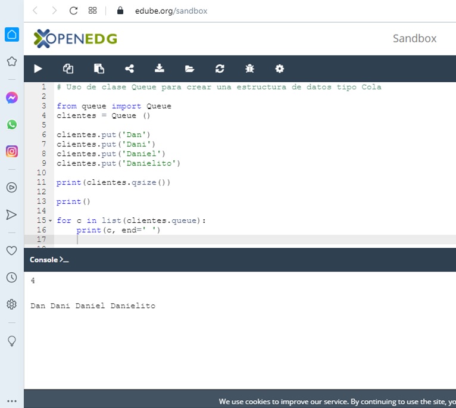Screen dimensions: 456x408
Task: Click the OpenEDG logo
Action: click(x=76, y=39)
